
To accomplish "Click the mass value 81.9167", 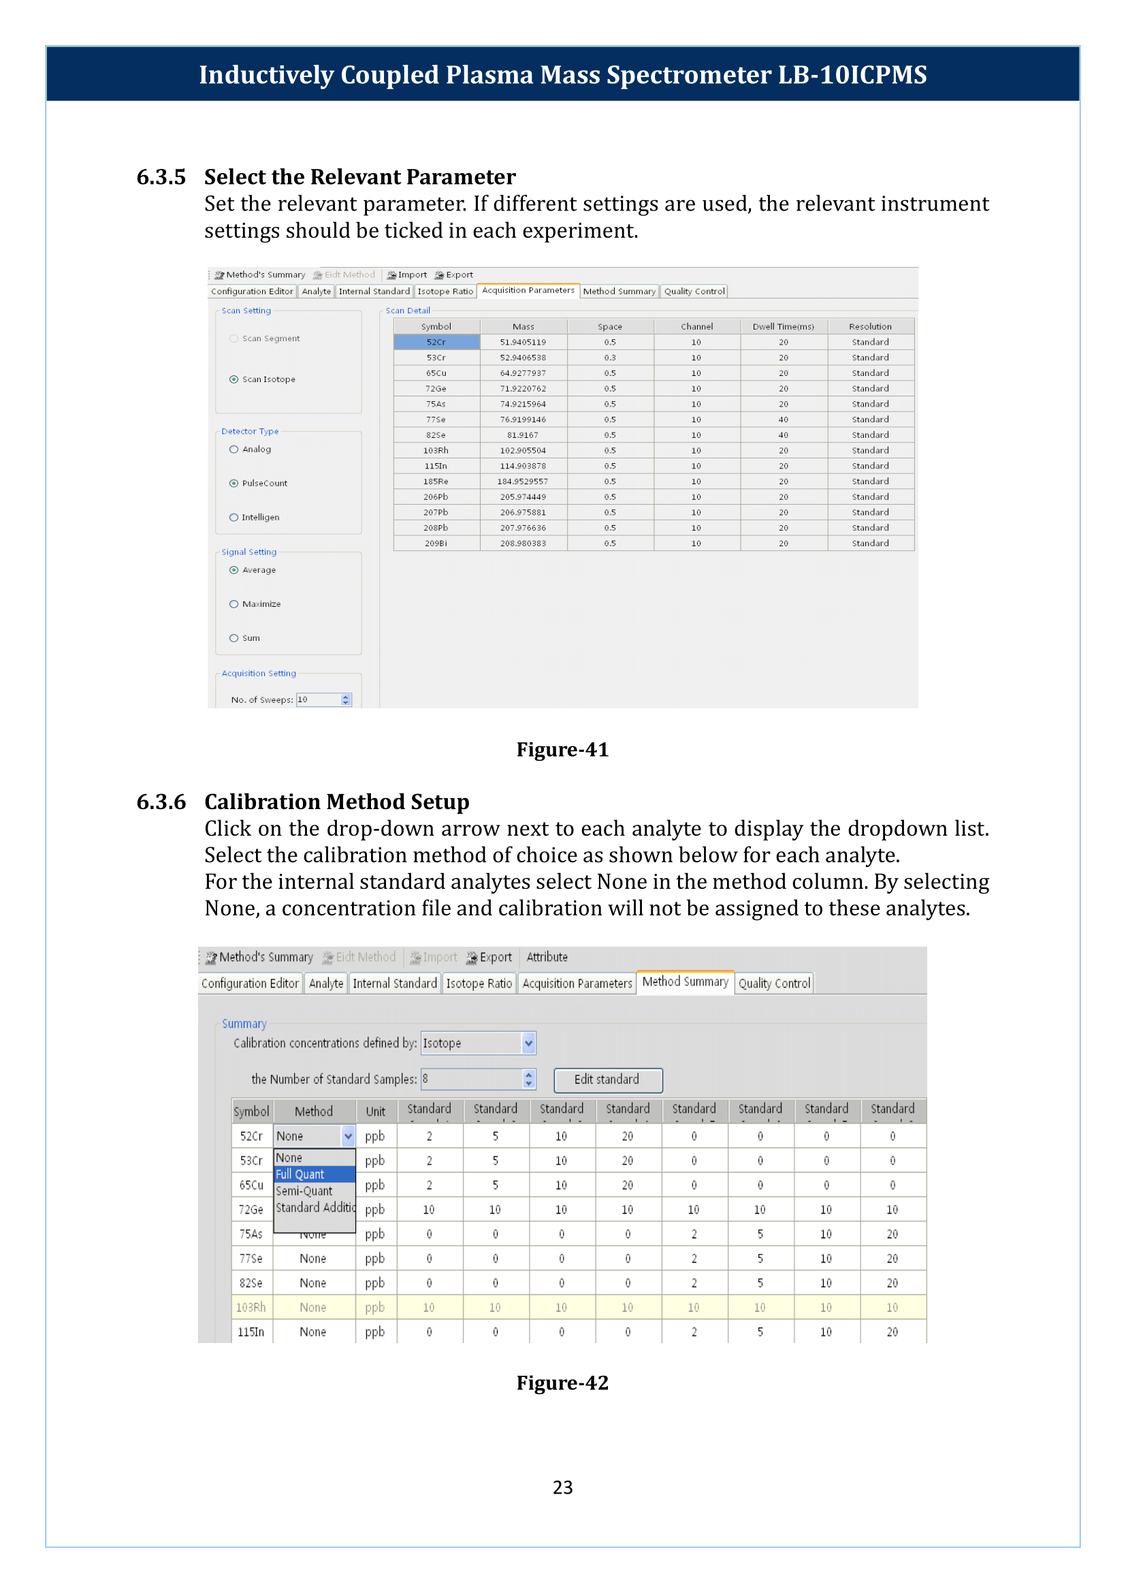I will point(524,435).
